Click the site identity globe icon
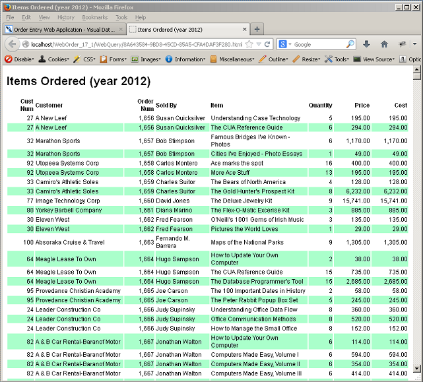The height and width of the screenshot is (382, 423). (25, 44)
